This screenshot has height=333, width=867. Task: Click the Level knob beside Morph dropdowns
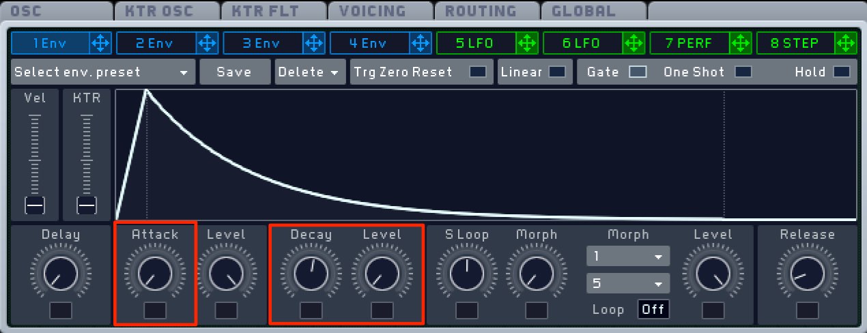pyautogui.click(x=713, y=274)
